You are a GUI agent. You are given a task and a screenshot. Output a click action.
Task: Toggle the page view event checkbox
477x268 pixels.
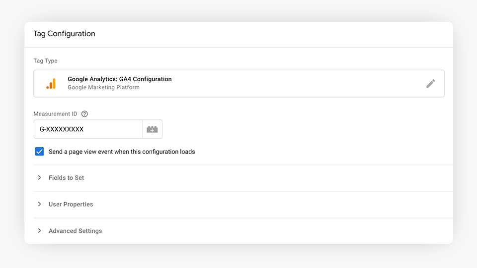[40, 152]
